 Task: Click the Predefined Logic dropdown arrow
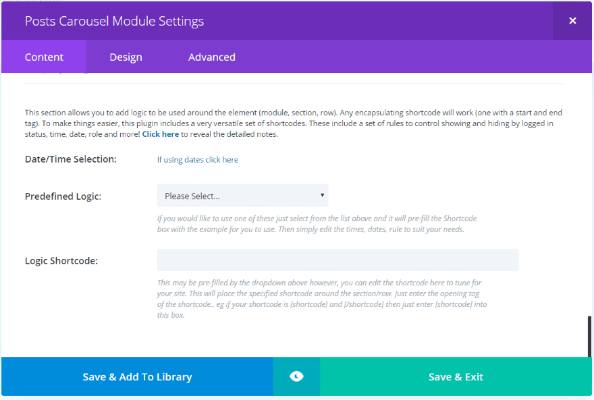(322, 196)
